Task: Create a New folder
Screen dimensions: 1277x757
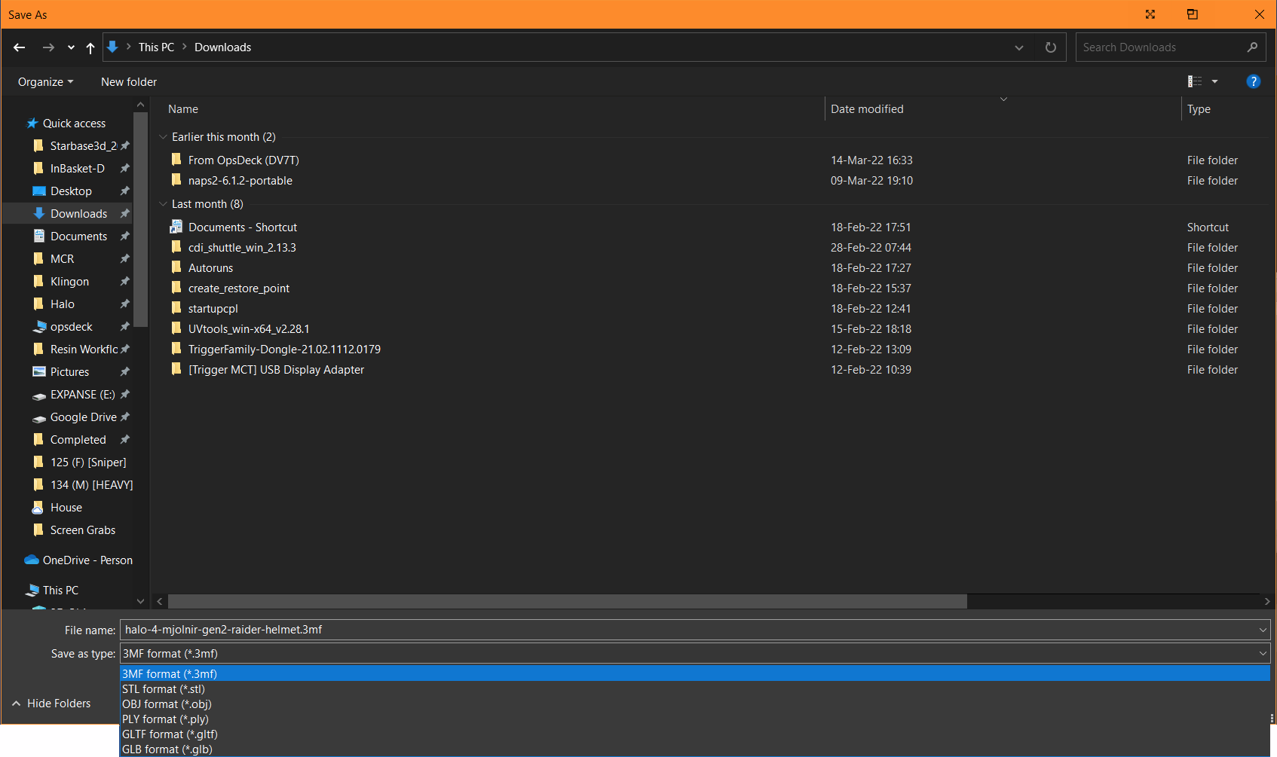Action: pos(129,81)
